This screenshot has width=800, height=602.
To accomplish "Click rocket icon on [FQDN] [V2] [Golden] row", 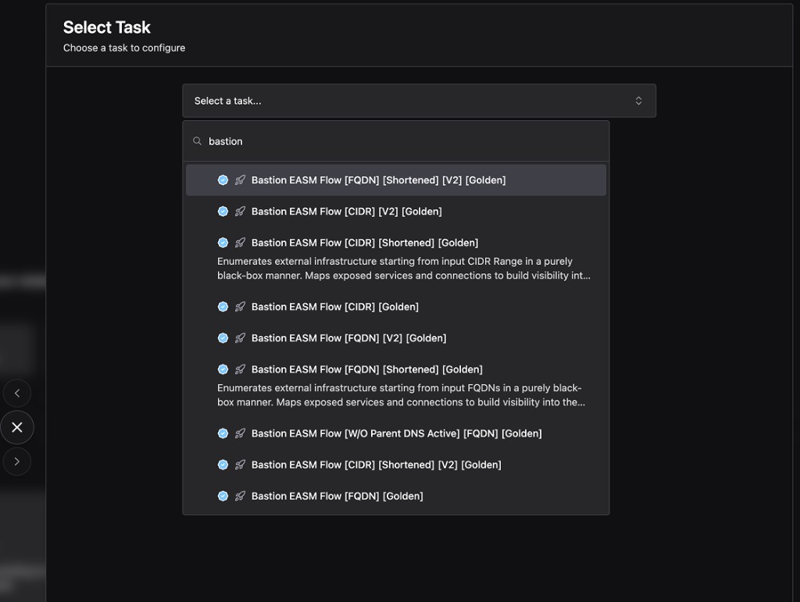I will click(240, 338).
